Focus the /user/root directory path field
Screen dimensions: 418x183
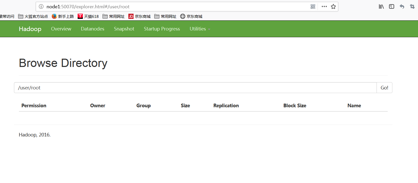pos(195,88)
